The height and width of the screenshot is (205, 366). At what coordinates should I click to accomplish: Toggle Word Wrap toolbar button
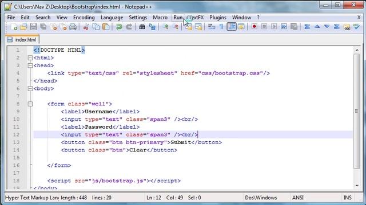[212, 27]
